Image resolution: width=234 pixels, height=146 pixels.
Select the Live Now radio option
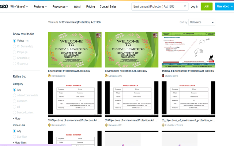pos(15,137)
